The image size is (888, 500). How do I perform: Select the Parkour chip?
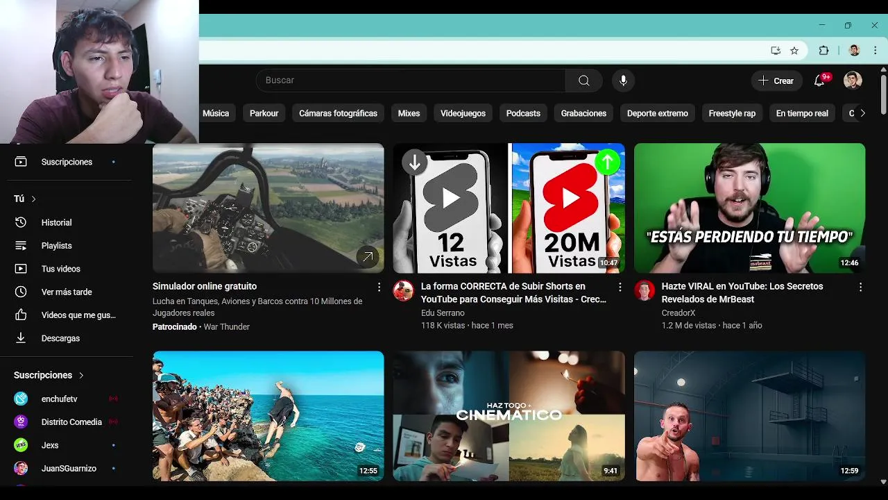click(264, 113)
